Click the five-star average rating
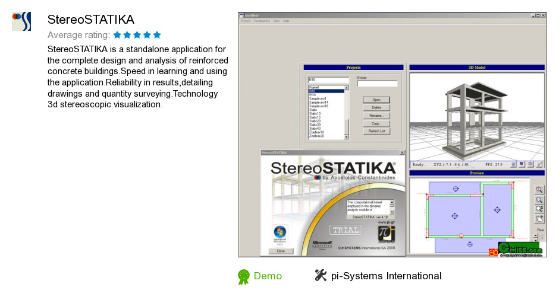The width and height of the screenshot is (559, 303). (x=137, y=35)
